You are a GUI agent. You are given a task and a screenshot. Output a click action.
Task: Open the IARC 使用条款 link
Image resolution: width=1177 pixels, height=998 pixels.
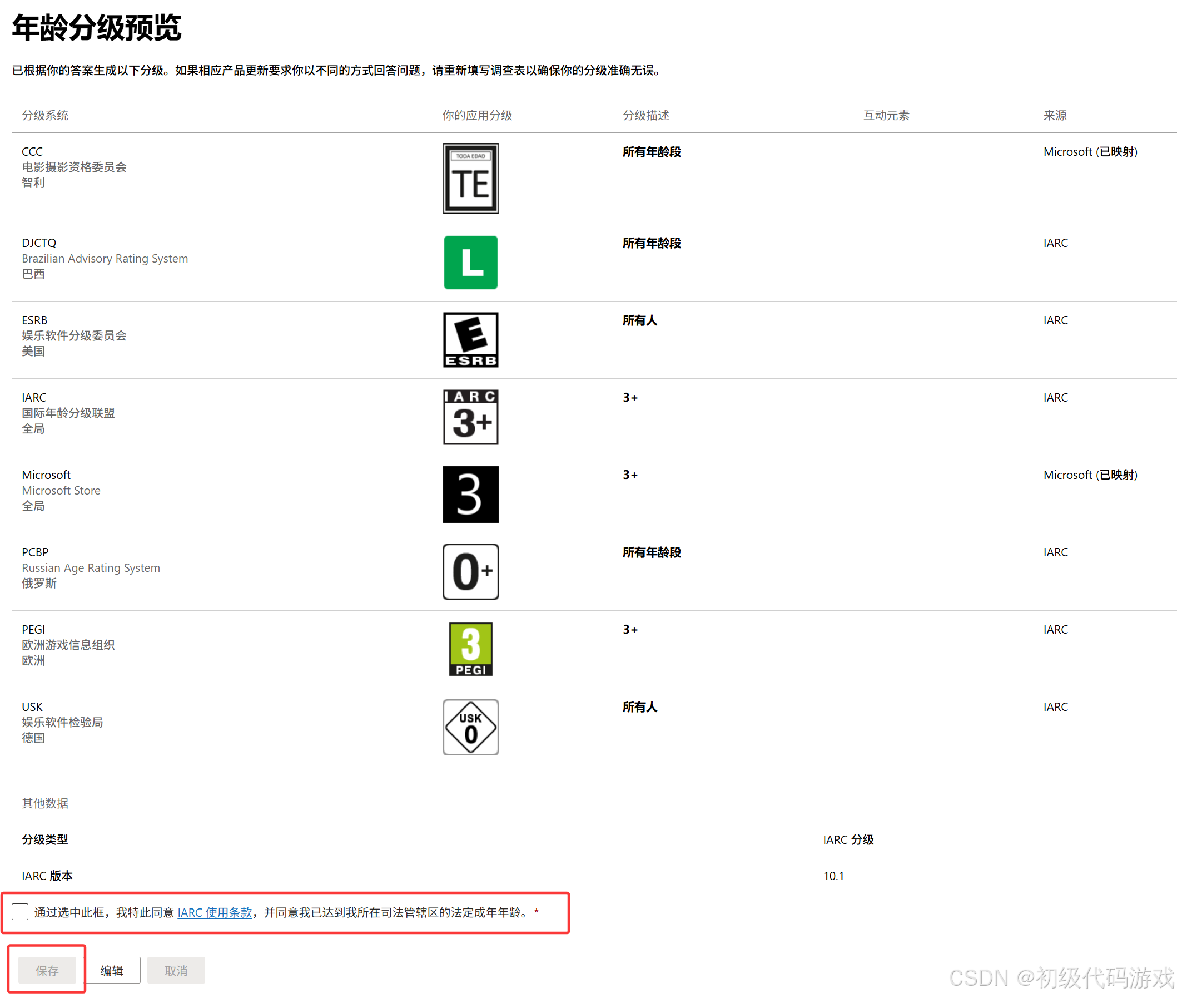(214, 912)
